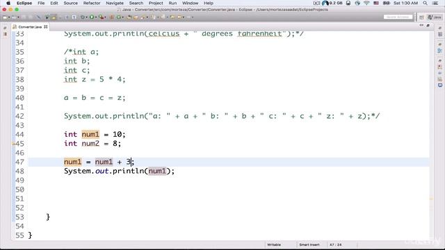Image resolution: width=445 pixels, height=250 pixels.
Task: Toggle the highlighted yellow toolbar button
Action: click(54, 17)
